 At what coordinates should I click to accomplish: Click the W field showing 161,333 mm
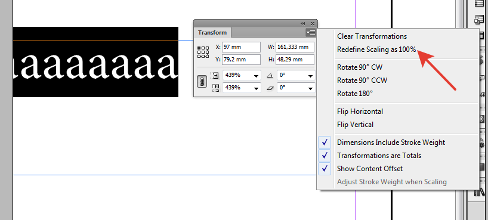coord(295,47)
